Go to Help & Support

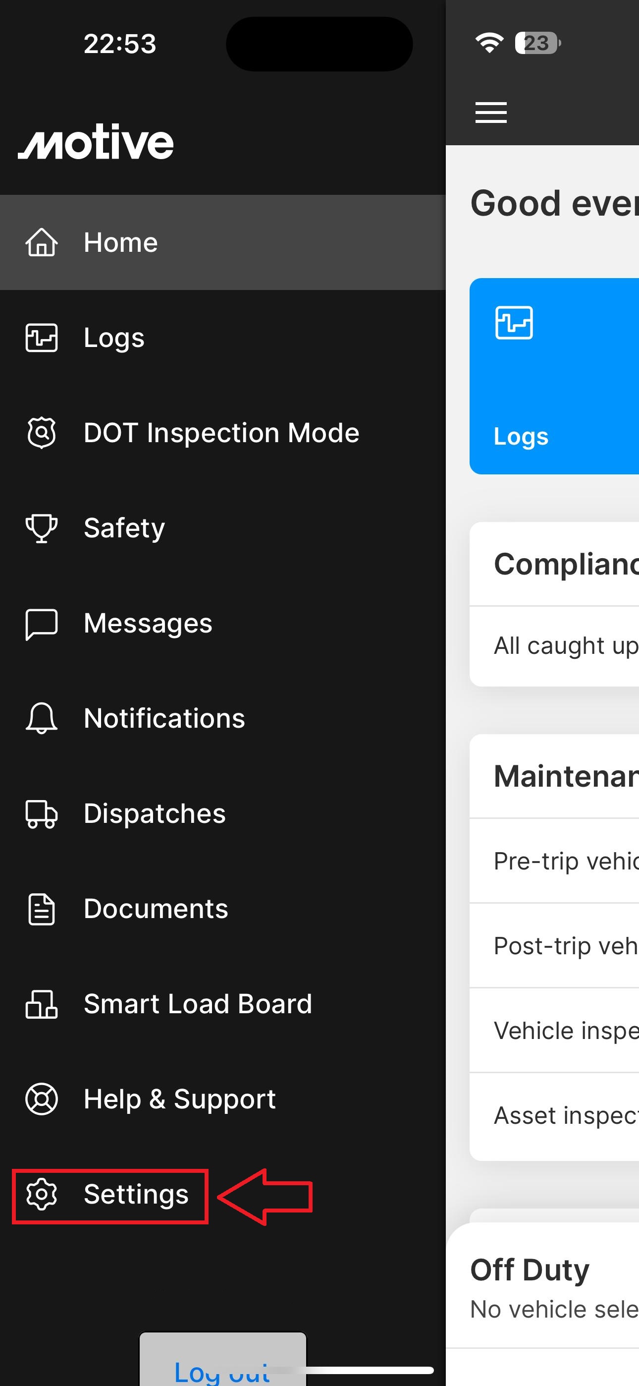[x=179, y=1098]
